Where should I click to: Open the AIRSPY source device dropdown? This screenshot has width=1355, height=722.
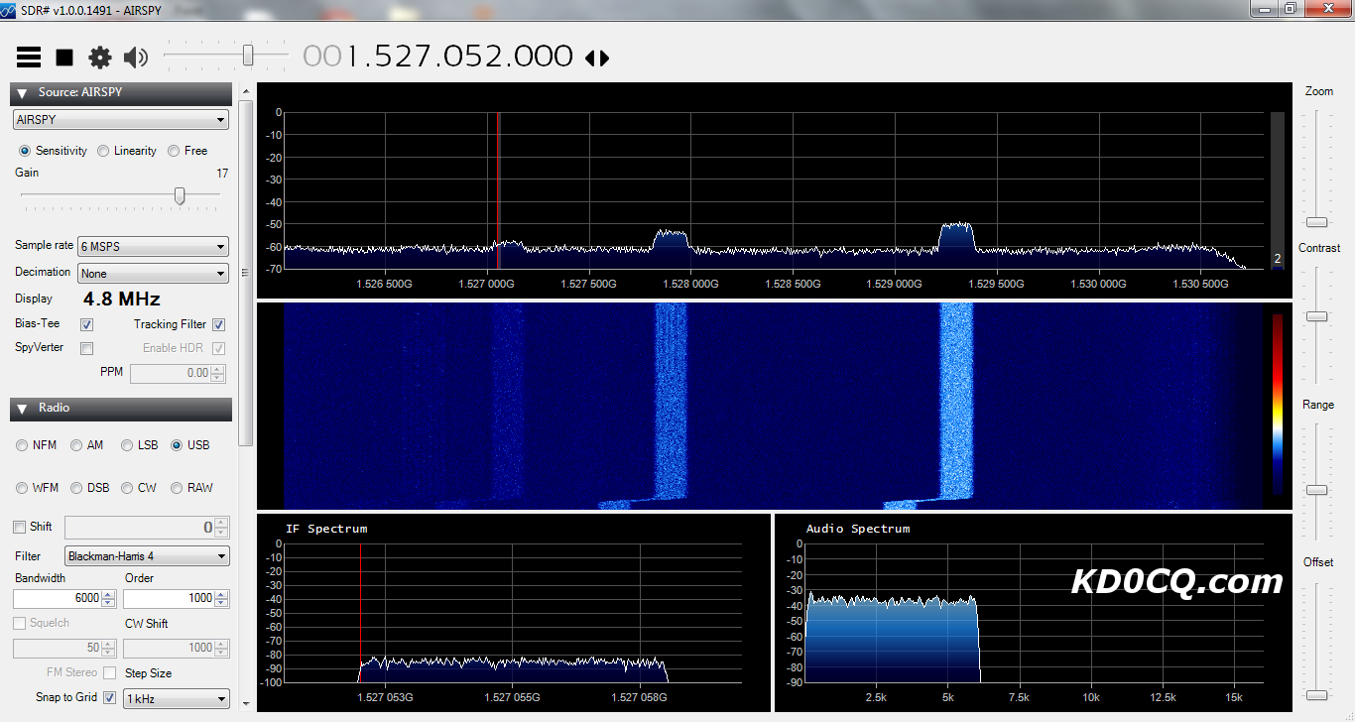point(121,120)
